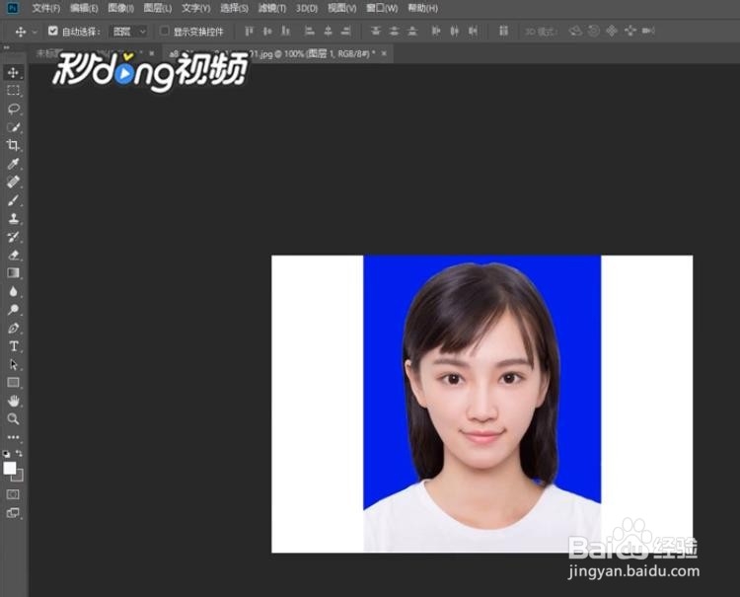Toggle Quick Mask mode
Screen dimensions: 740x597
[x=13, y=494]
